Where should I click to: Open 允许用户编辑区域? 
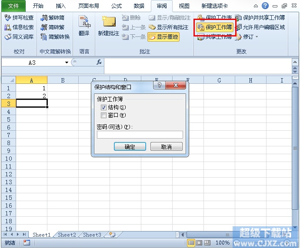click(260, 27)
